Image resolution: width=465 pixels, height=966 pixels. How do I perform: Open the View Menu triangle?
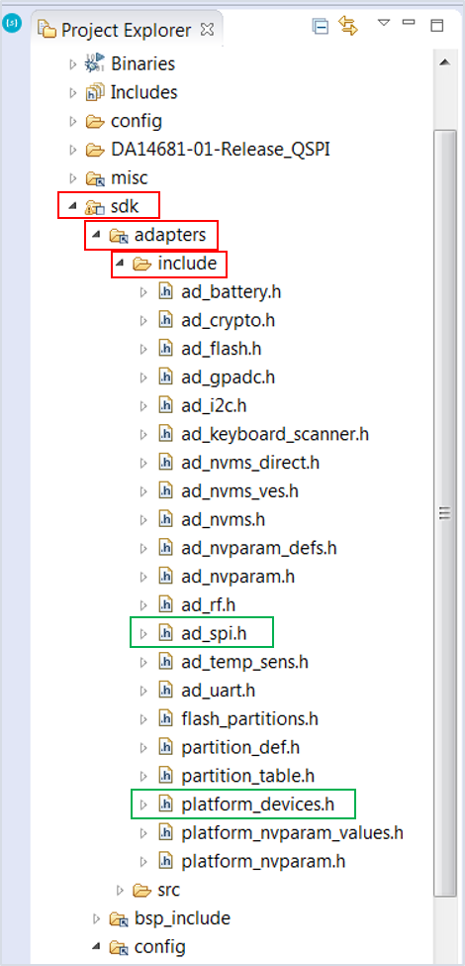point(384,23)
